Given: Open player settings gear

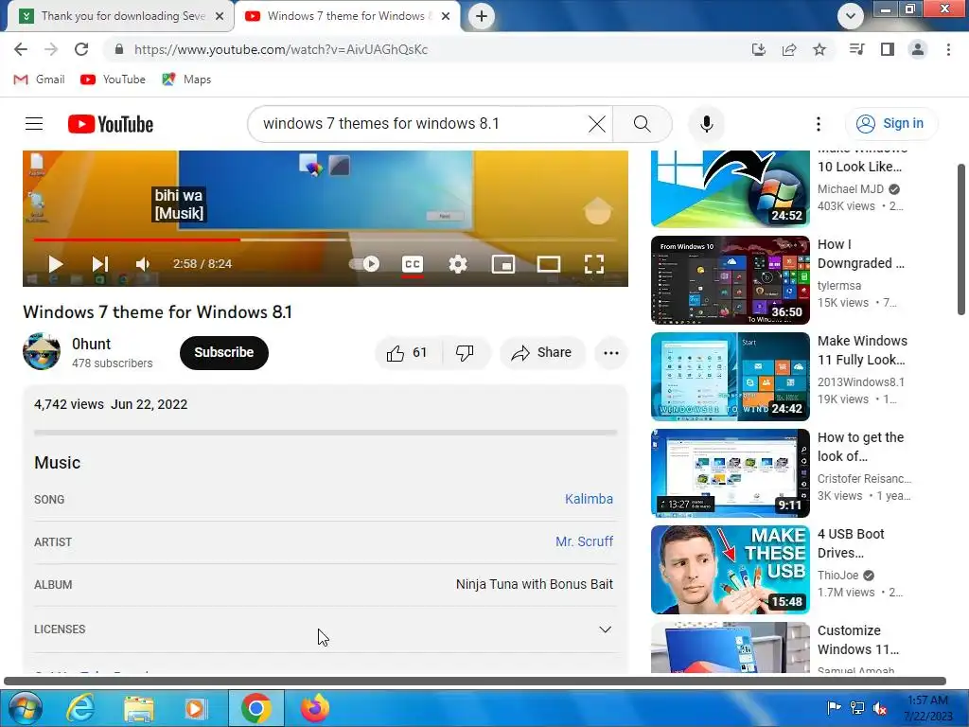Looking at the screenshot, I should pos(458,264).
